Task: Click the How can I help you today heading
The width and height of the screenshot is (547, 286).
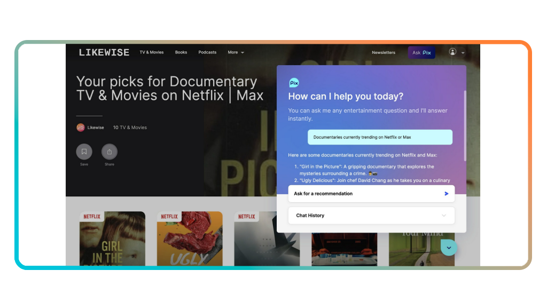Action: coord(346,97)
